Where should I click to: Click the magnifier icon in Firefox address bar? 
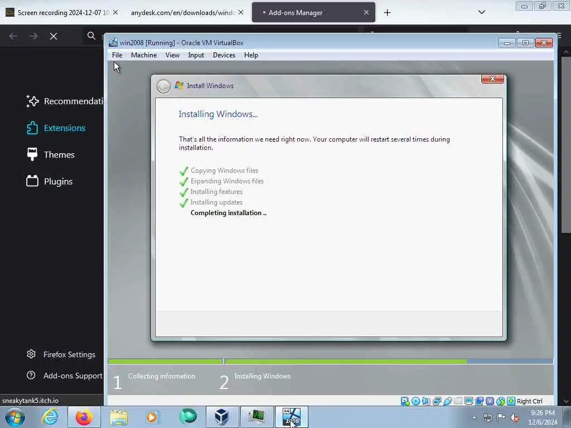click(x=91, y=36)
